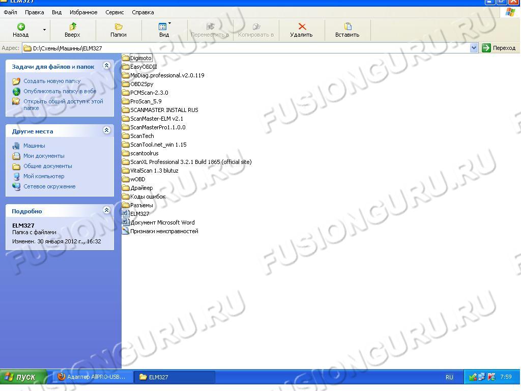Expand the address bar dropdown list
The height and width of the screenshot is (391, 521).
coord(474,48)
